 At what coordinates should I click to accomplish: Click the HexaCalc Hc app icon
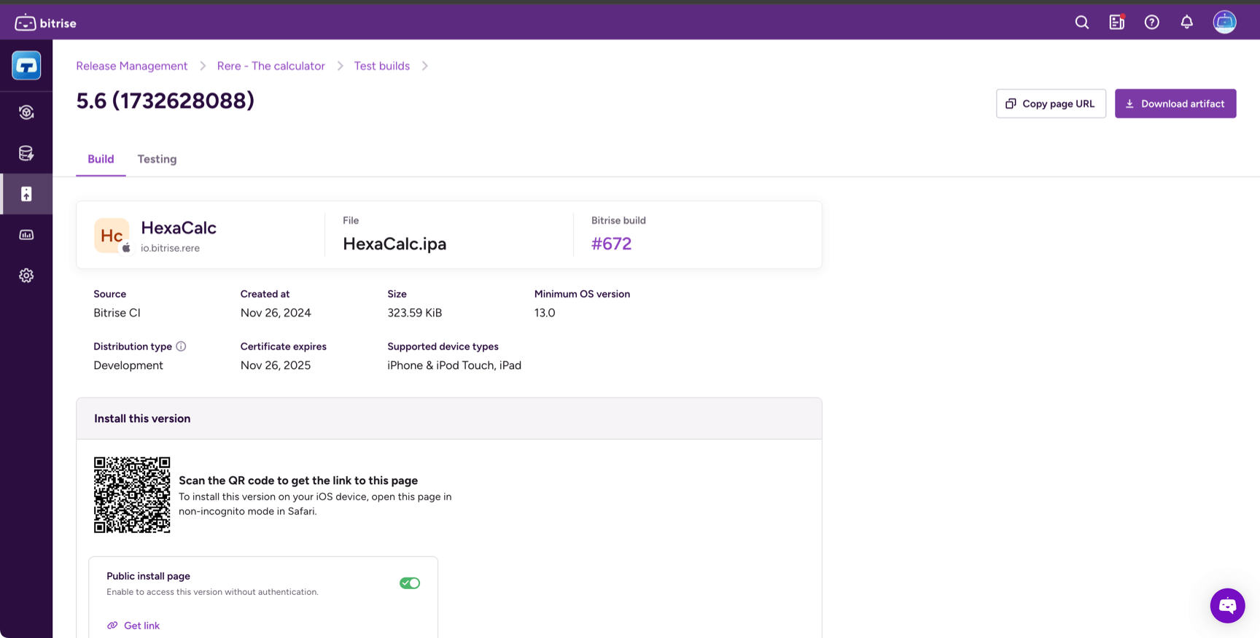tap(112, 236)
